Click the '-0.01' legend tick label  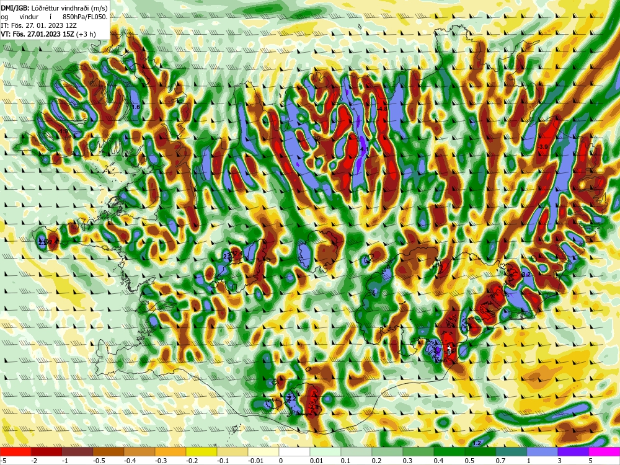[255, 461]
